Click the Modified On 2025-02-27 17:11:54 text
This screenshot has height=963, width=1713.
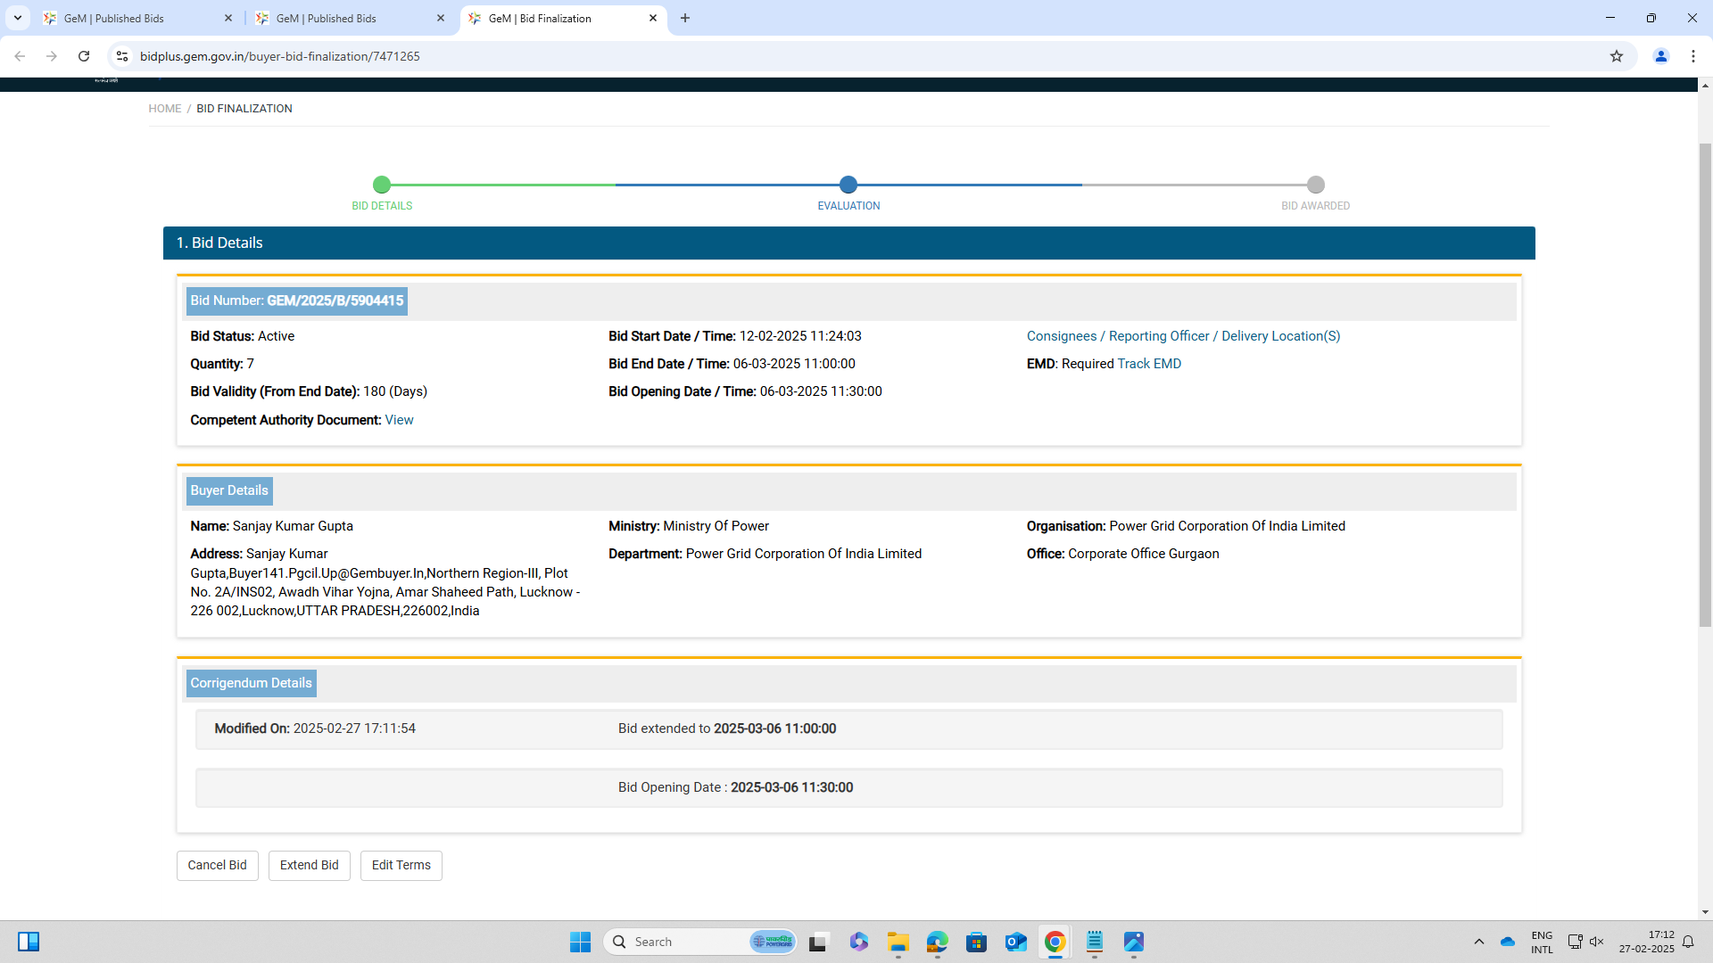click(315, 728)
